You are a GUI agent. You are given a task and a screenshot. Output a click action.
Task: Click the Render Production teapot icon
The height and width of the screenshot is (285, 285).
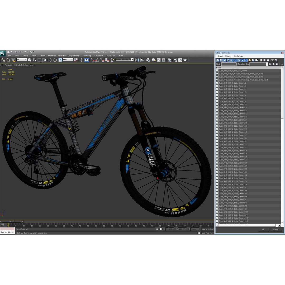[x=185, y=60]
